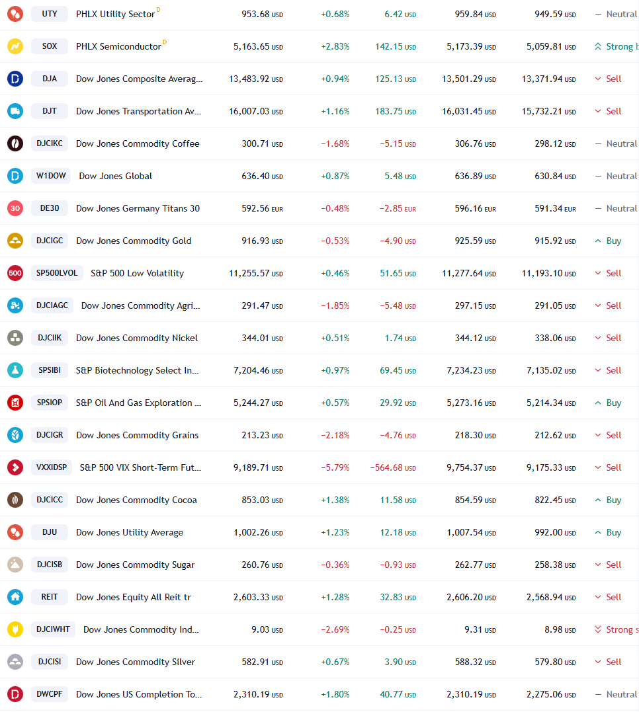Click the SP500LVOL red 500 icon
Viewport: 639px width, 712px height.
pyautogui.click(x=15, y=273)
